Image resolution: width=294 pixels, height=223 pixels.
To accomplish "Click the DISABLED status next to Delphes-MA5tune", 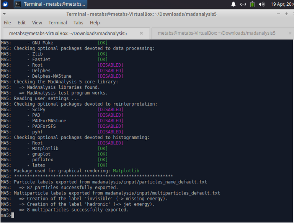I will tap(110, 76).
